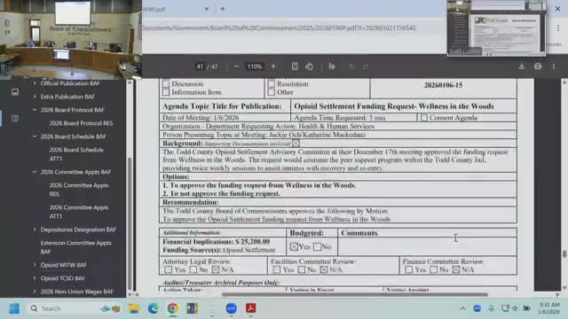This screenshot has height=319, width=568.
Task: Show the thumbnails view in the sidebar
Action: 15,92
